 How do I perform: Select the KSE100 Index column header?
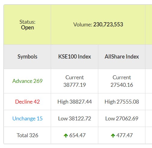[74, 57]
